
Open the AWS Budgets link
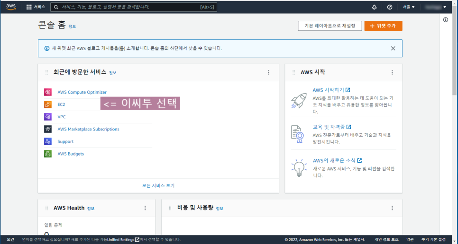click(x=71, y=154)
